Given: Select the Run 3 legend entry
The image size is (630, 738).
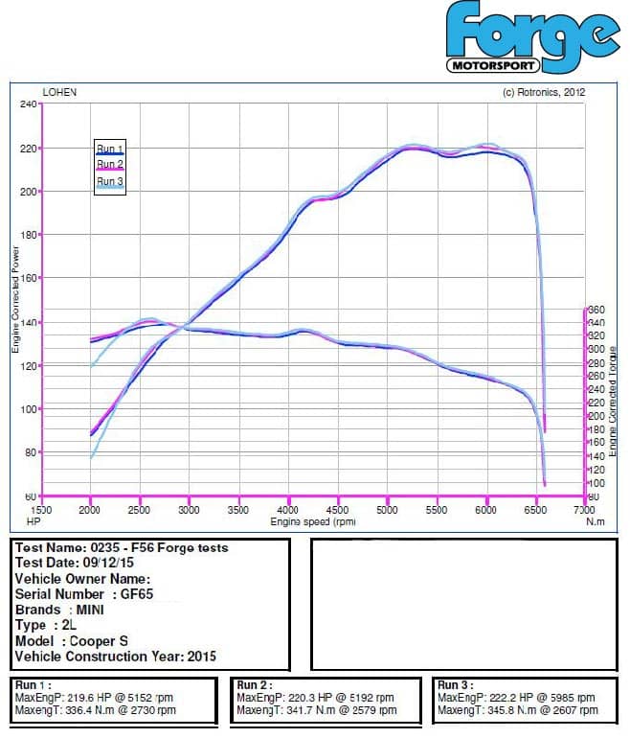Looking at the screenshot, I should point(109,181).
